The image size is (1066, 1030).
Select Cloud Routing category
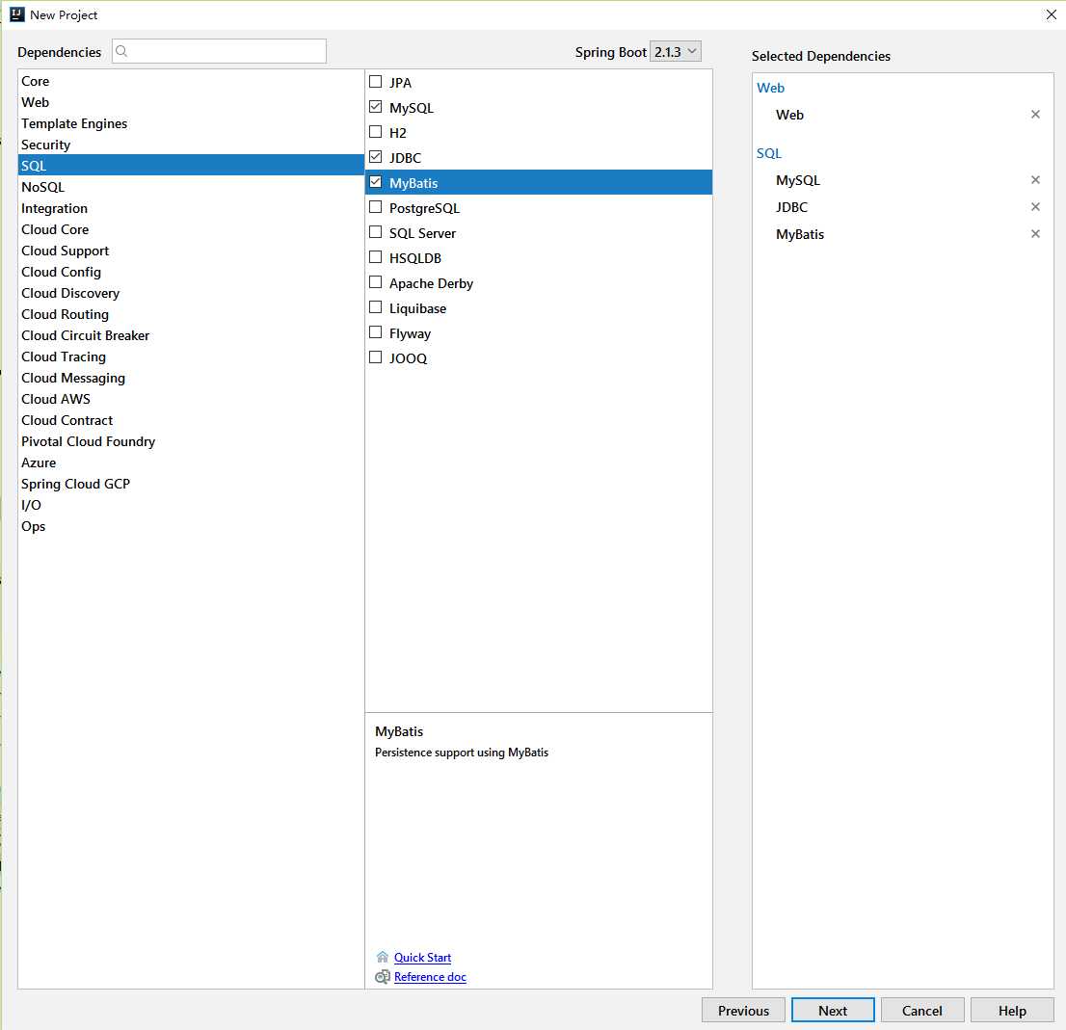191,314
